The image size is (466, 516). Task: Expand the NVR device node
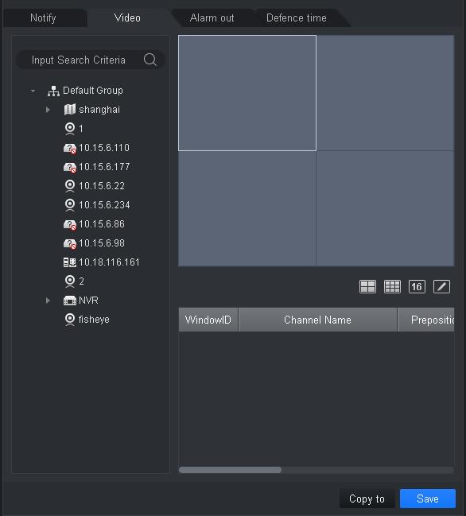48,300
